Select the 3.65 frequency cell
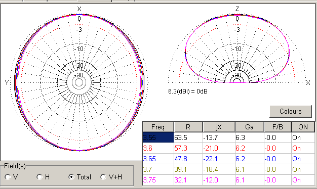This screenshot has height=189, width=317. click(158, 159)
